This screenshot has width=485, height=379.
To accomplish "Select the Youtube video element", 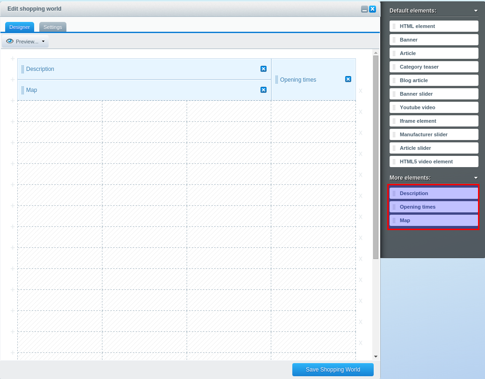I will coord(434,107).
